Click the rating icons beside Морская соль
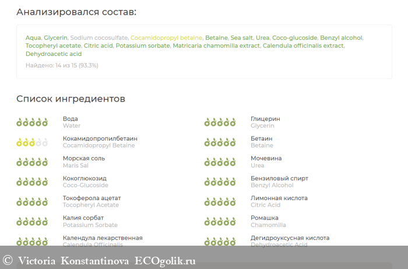This screenshot has width=408, height=269. (x=32, y=162)
